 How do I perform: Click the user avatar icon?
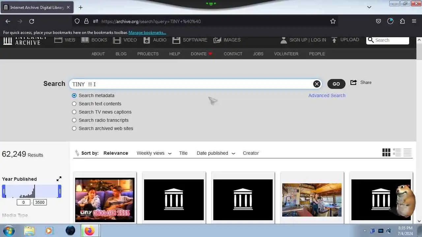coord(284,40)
